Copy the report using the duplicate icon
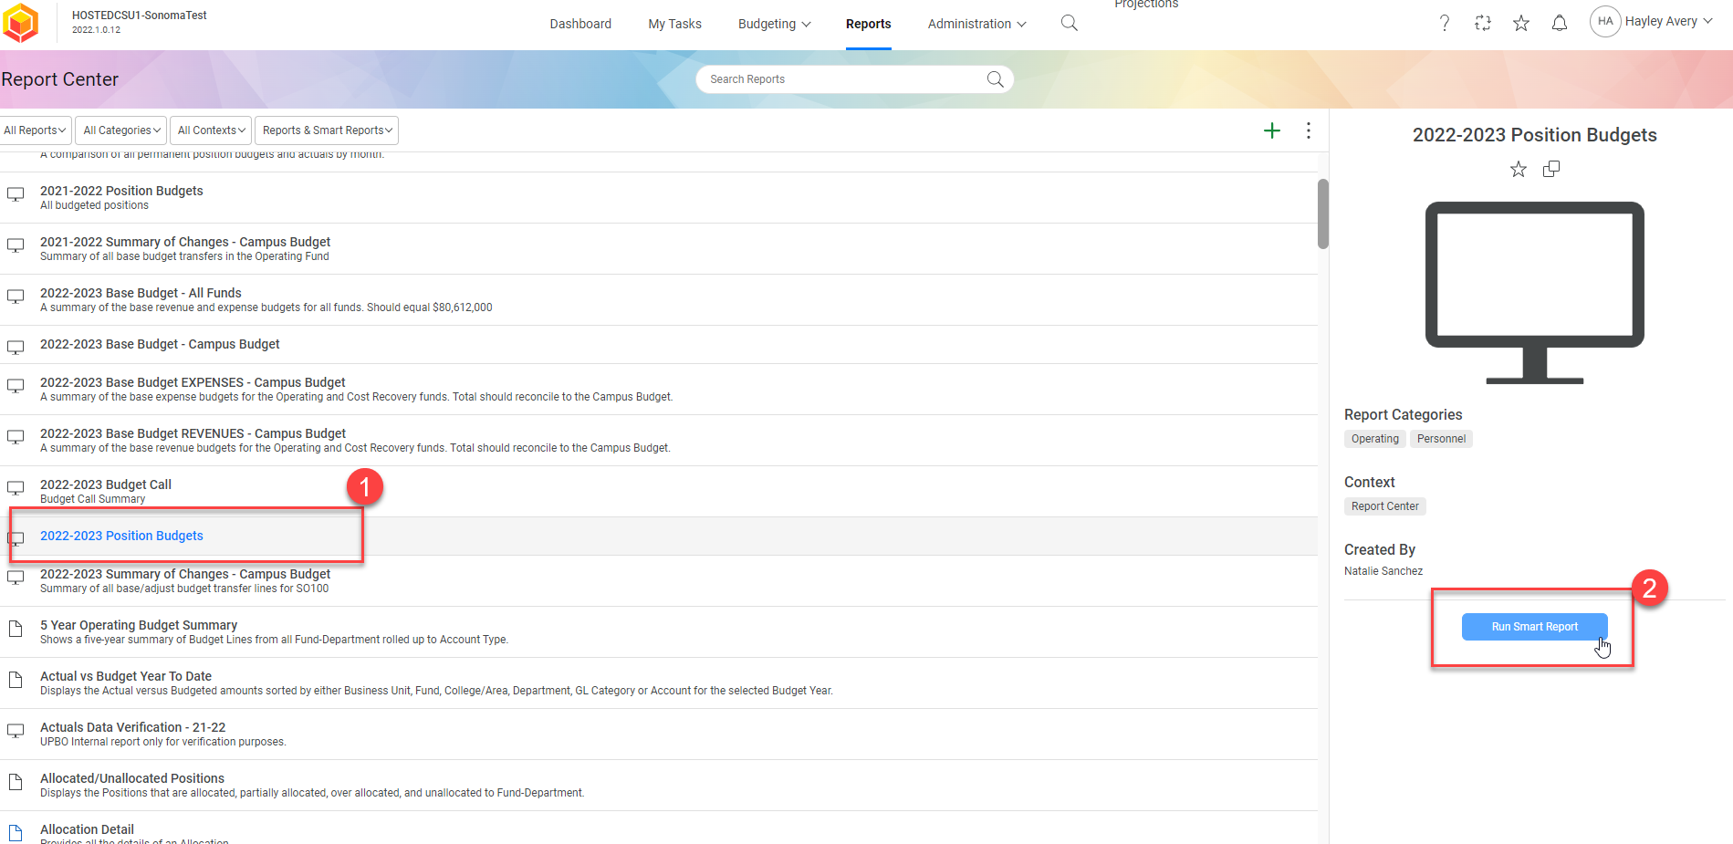Viewport: 1733px width, 844px height. click(1550, 169)
